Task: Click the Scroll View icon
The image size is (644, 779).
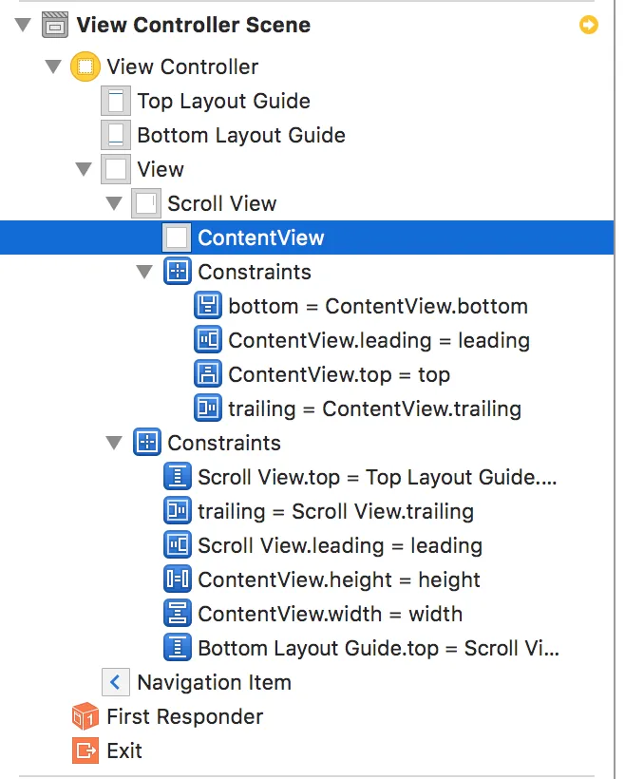Action: click(146, 203)
